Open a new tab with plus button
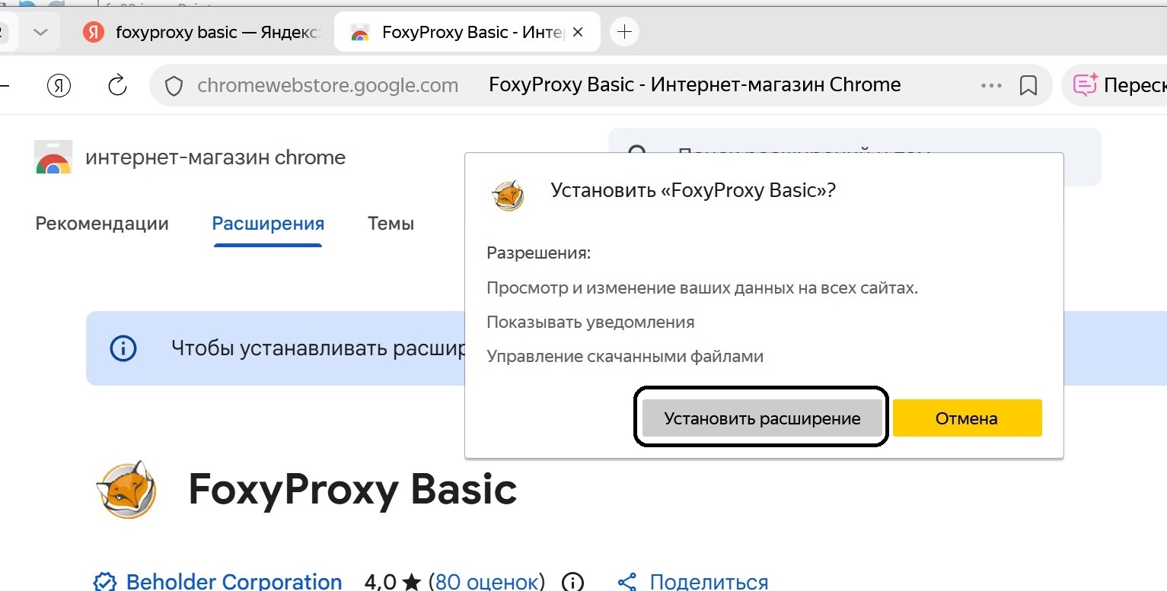The image size is (1167, 591). (x=624, y=32)
